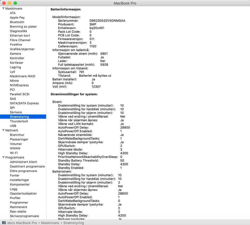Select Grafikk/skjermer entry

pos(22,49)
